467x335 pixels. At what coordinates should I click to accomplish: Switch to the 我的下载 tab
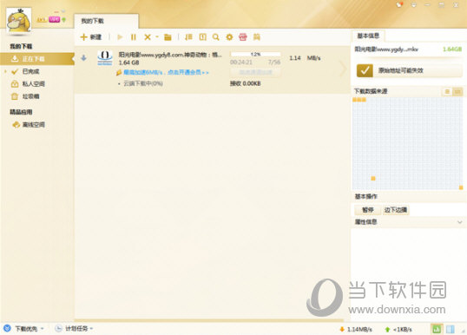click(x=106, y=21)
